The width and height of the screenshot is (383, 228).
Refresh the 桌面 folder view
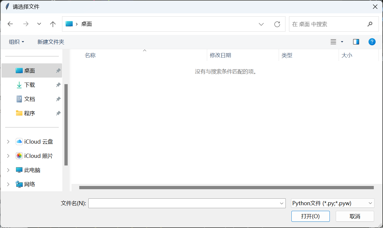tap(277, 24)
